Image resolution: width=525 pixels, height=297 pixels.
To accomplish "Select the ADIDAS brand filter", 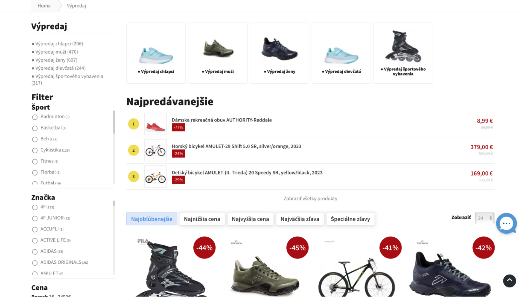I will click(x=35, y=252).
